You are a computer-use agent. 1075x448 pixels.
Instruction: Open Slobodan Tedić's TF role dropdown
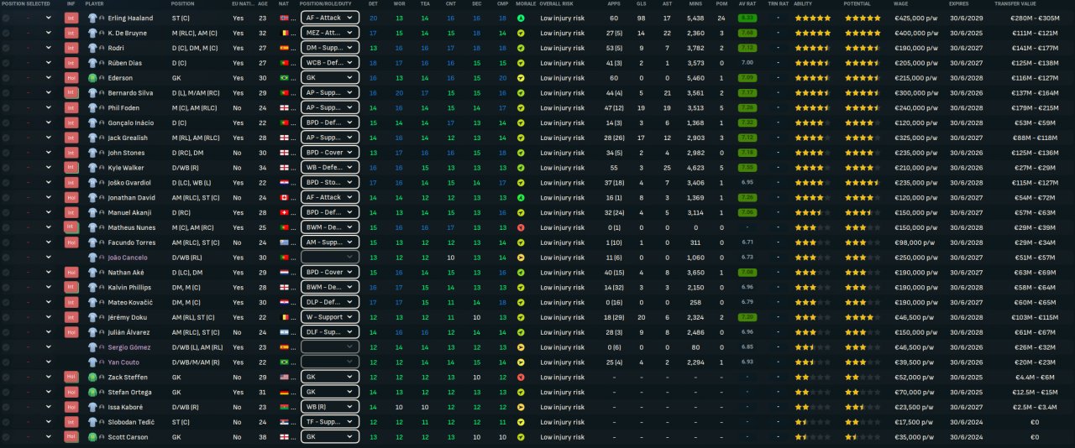(329, 422)
